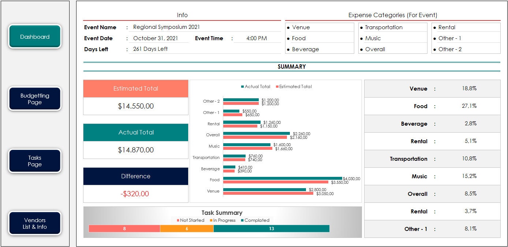This screenshot has height=247, width=508.
Task: Click the Transportation actual bar $760,00
Action: 234,156
